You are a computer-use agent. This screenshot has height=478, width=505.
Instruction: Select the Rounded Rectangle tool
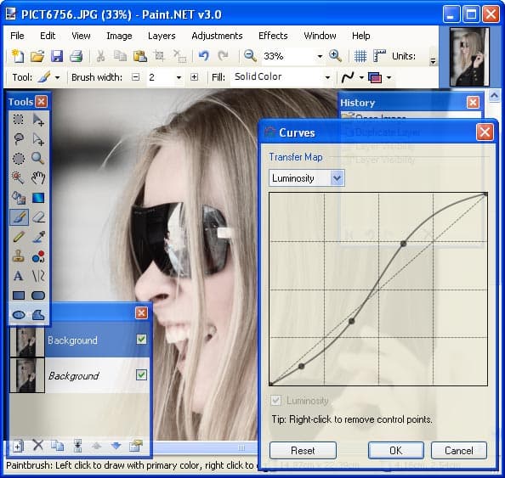(38, 295)
